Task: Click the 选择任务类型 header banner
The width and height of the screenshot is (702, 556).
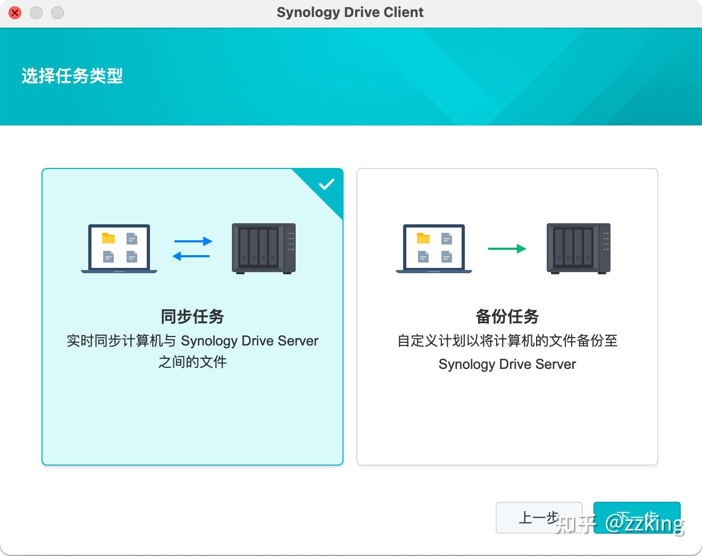Action: [x=72, y=76]
